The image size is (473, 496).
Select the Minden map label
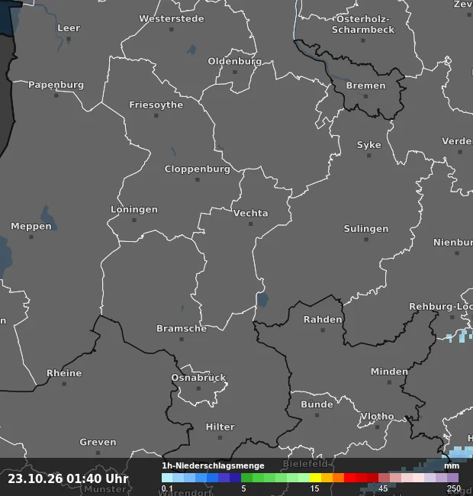(x=390, y=372)
